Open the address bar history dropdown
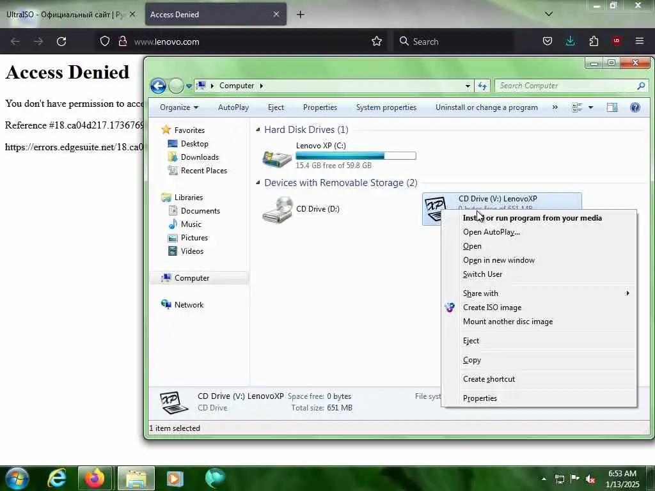The height and width of the screenshot is (491, 655). [x=468, y=86]
